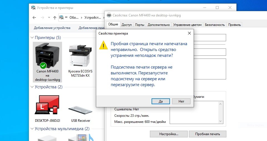Click Обо... breadcrumb in address bar
Viewport: 267px width, 141px height.
pos(74,17)
